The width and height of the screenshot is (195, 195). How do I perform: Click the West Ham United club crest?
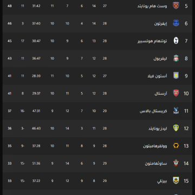point(176,6)
